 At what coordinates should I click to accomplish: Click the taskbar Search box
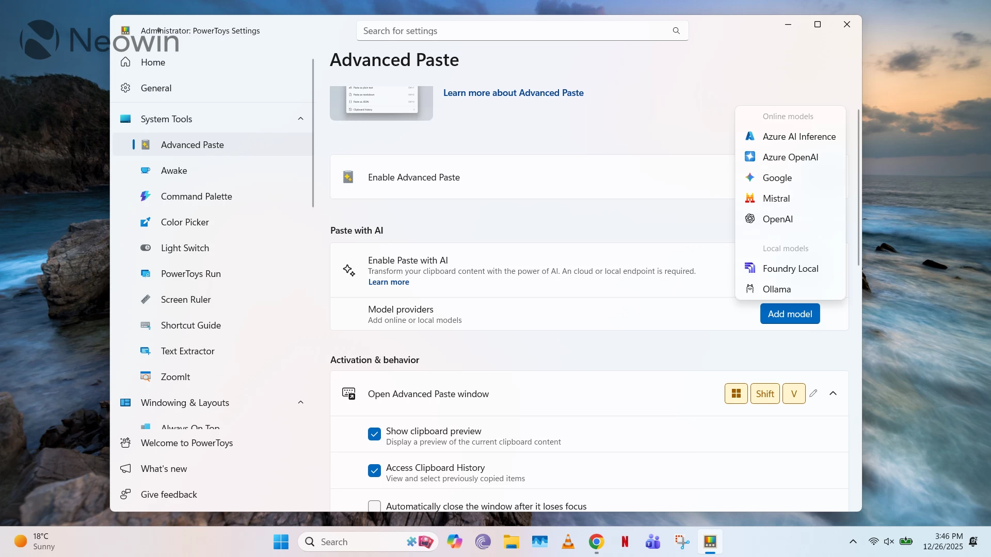pyautogui.click(x=367, y=542)
